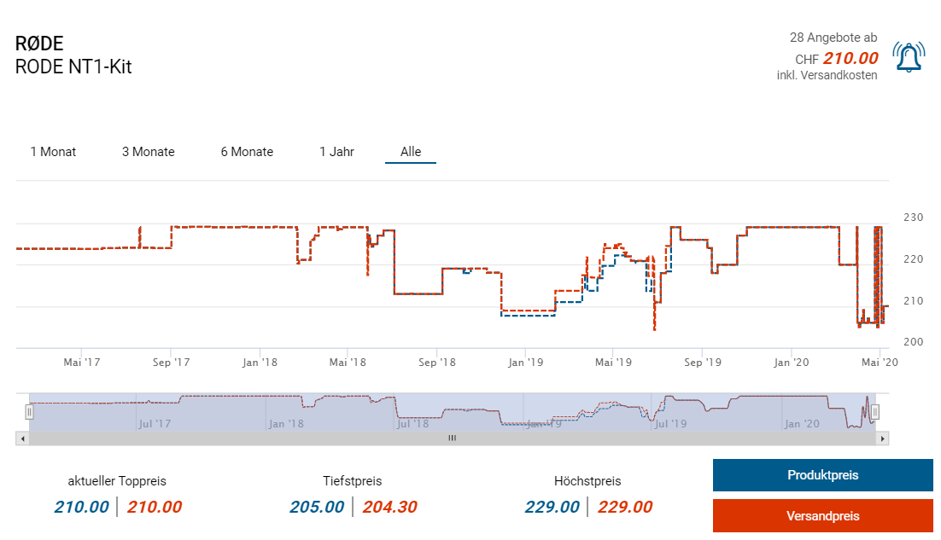Click the right range handle of the navigator

tap(874, 413)
